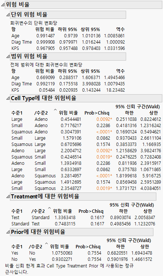Click /수준2 header in Cell Type table
This screenshot has width=163, height=276.
(41, 113)
